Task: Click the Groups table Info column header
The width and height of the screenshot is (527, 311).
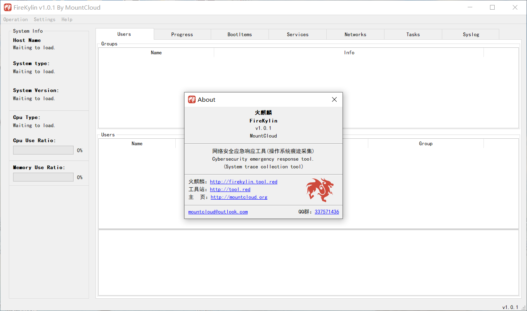Action: (349, 52)
